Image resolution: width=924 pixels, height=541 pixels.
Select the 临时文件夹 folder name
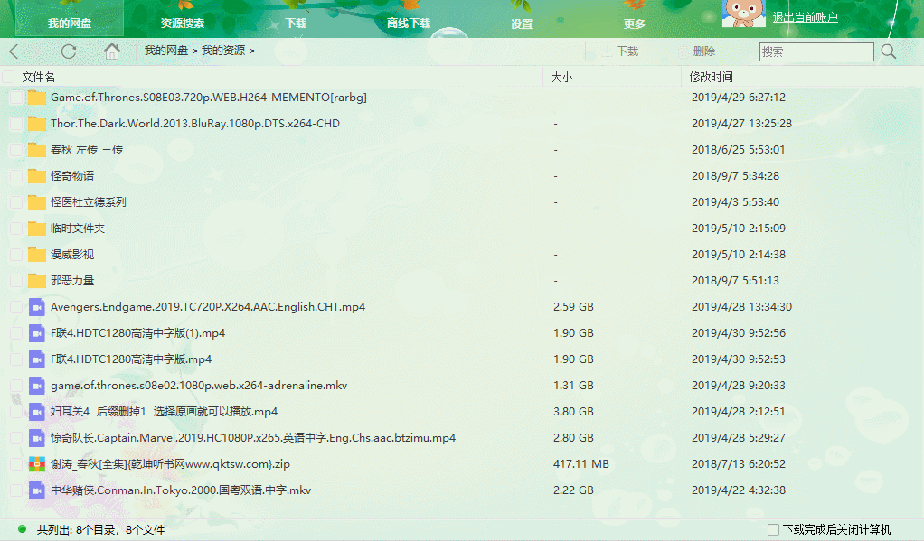point(78,229)
